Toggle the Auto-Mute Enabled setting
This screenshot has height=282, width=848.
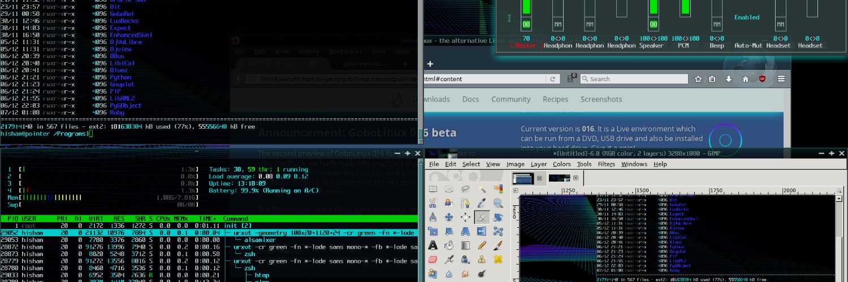tap(747, 17)
